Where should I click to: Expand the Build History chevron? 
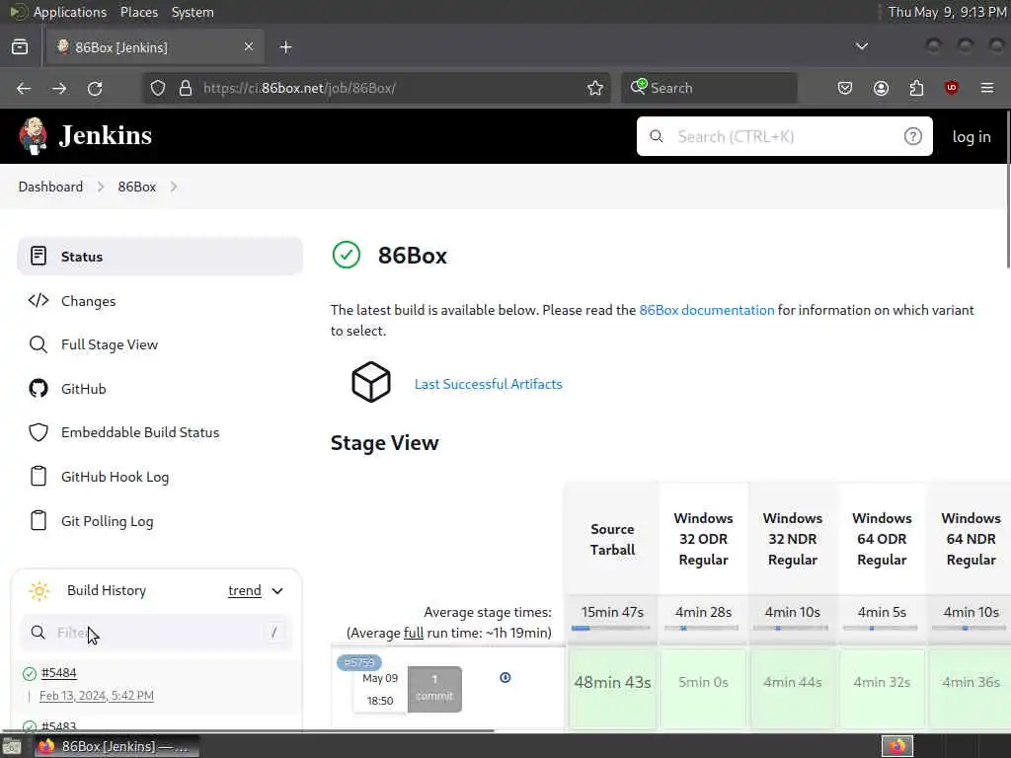[x=277, y=591]
